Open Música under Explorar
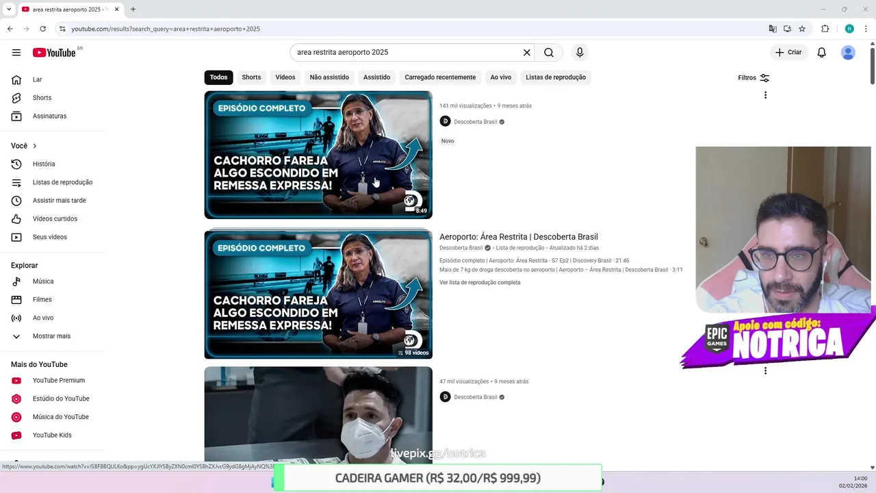 point(52,281)
